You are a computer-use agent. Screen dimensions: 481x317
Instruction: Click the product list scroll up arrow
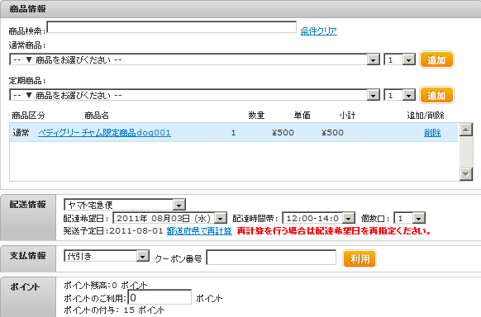click(466, 130)
